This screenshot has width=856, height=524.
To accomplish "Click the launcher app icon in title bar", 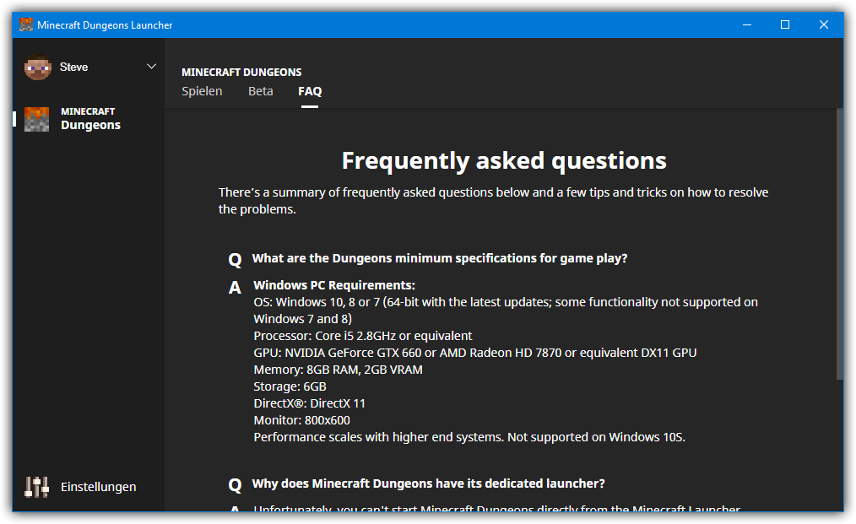I will click(x=26, y=24).
